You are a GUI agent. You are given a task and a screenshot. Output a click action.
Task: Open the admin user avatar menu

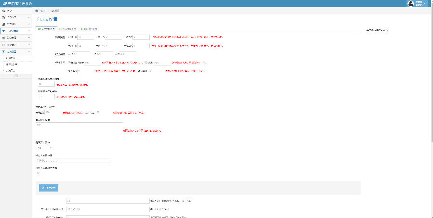[x=411, y=3]
